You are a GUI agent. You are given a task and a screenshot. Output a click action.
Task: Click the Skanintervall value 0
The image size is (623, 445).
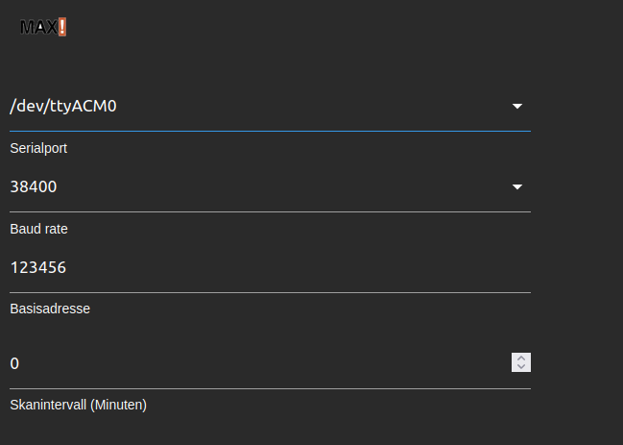14,363
